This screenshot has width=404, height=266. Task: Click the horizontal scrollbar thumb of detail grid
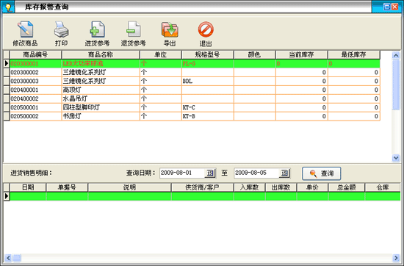click(x=17, y=258)
